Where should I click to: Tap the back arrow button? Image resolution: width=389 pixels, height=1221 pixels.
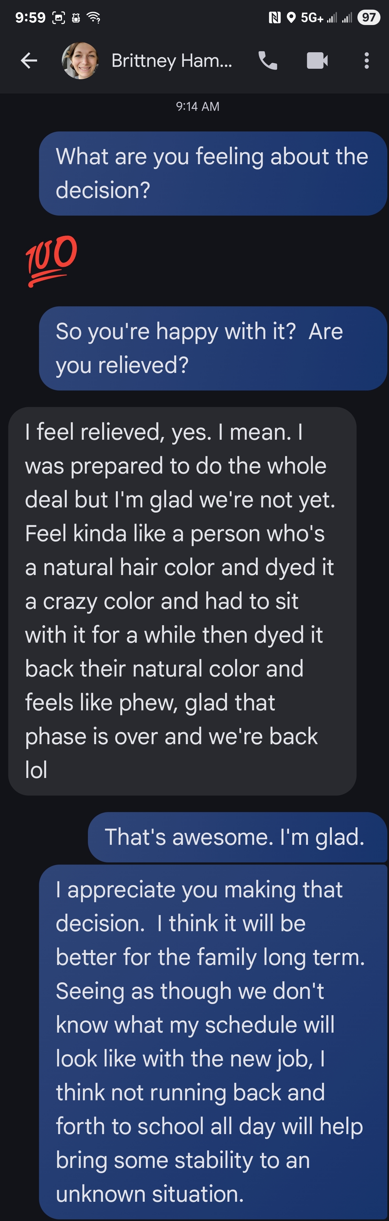coord(29,61)
